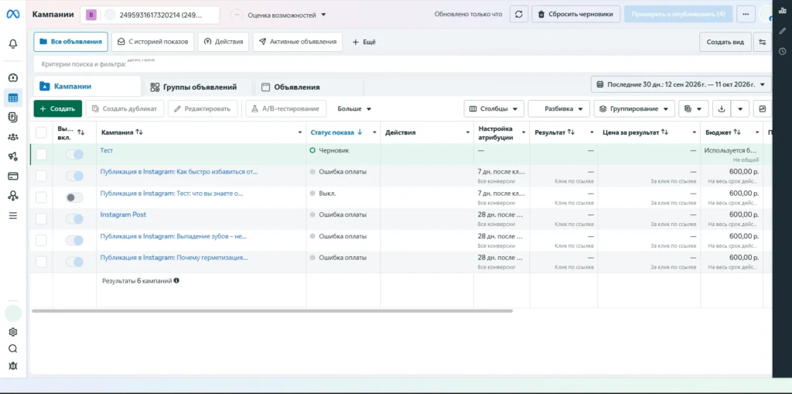Select the Действия view tab

(x=224, y=42)
